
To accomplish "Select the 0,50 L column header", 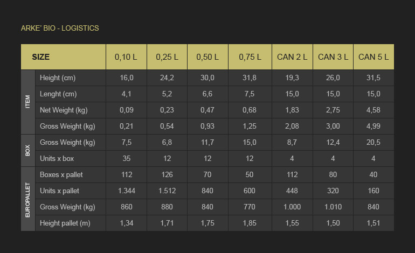I will pos(207,57).
